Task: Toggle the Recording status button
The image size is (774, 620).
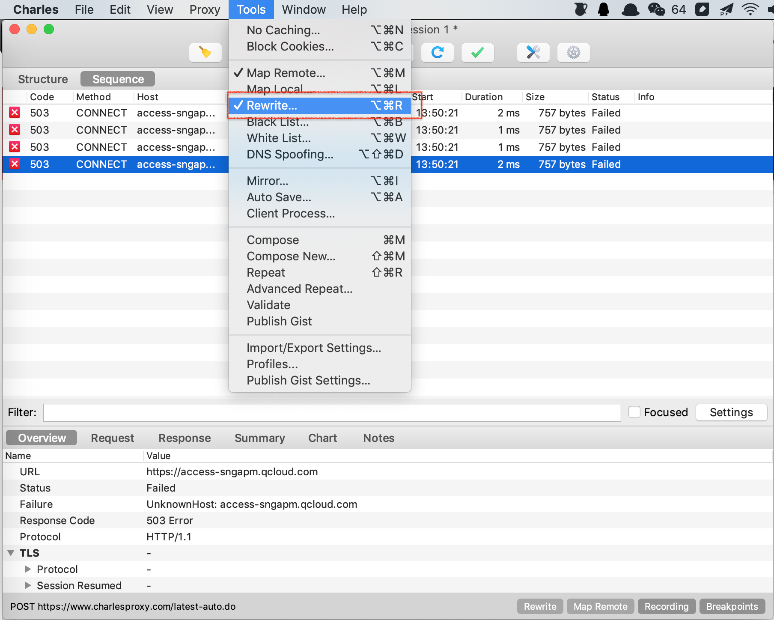Action: 666,606
